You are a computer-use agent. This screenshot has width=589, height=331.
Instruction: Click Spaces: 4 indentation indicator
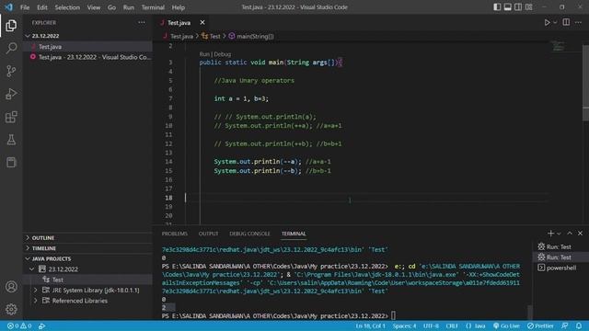(x=405, y=325)
